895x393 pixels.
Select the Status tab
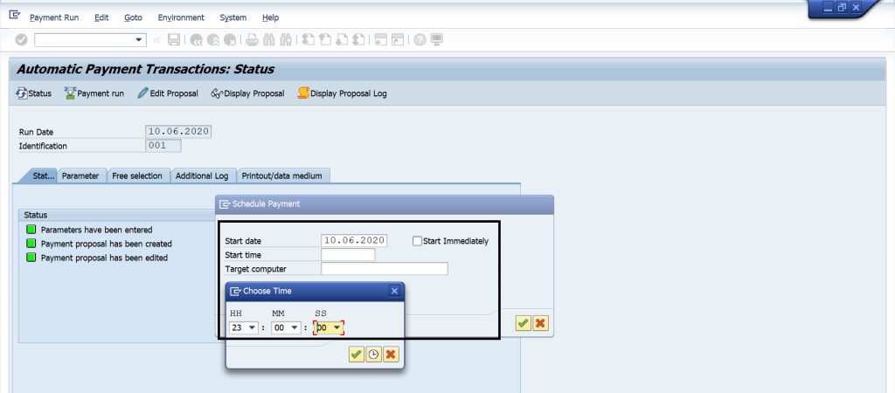pos(41,176)
